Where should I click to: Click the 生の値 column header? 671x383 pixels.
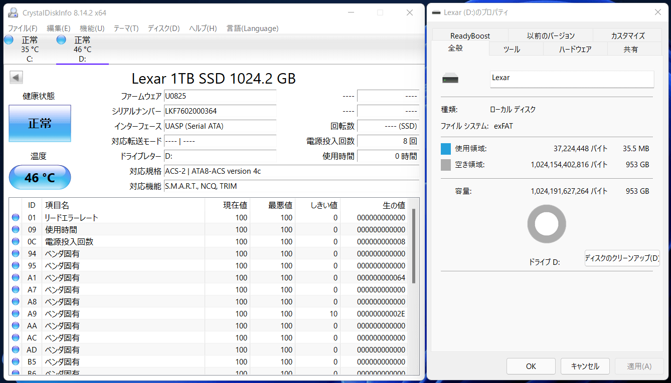[x=374, y=205]
